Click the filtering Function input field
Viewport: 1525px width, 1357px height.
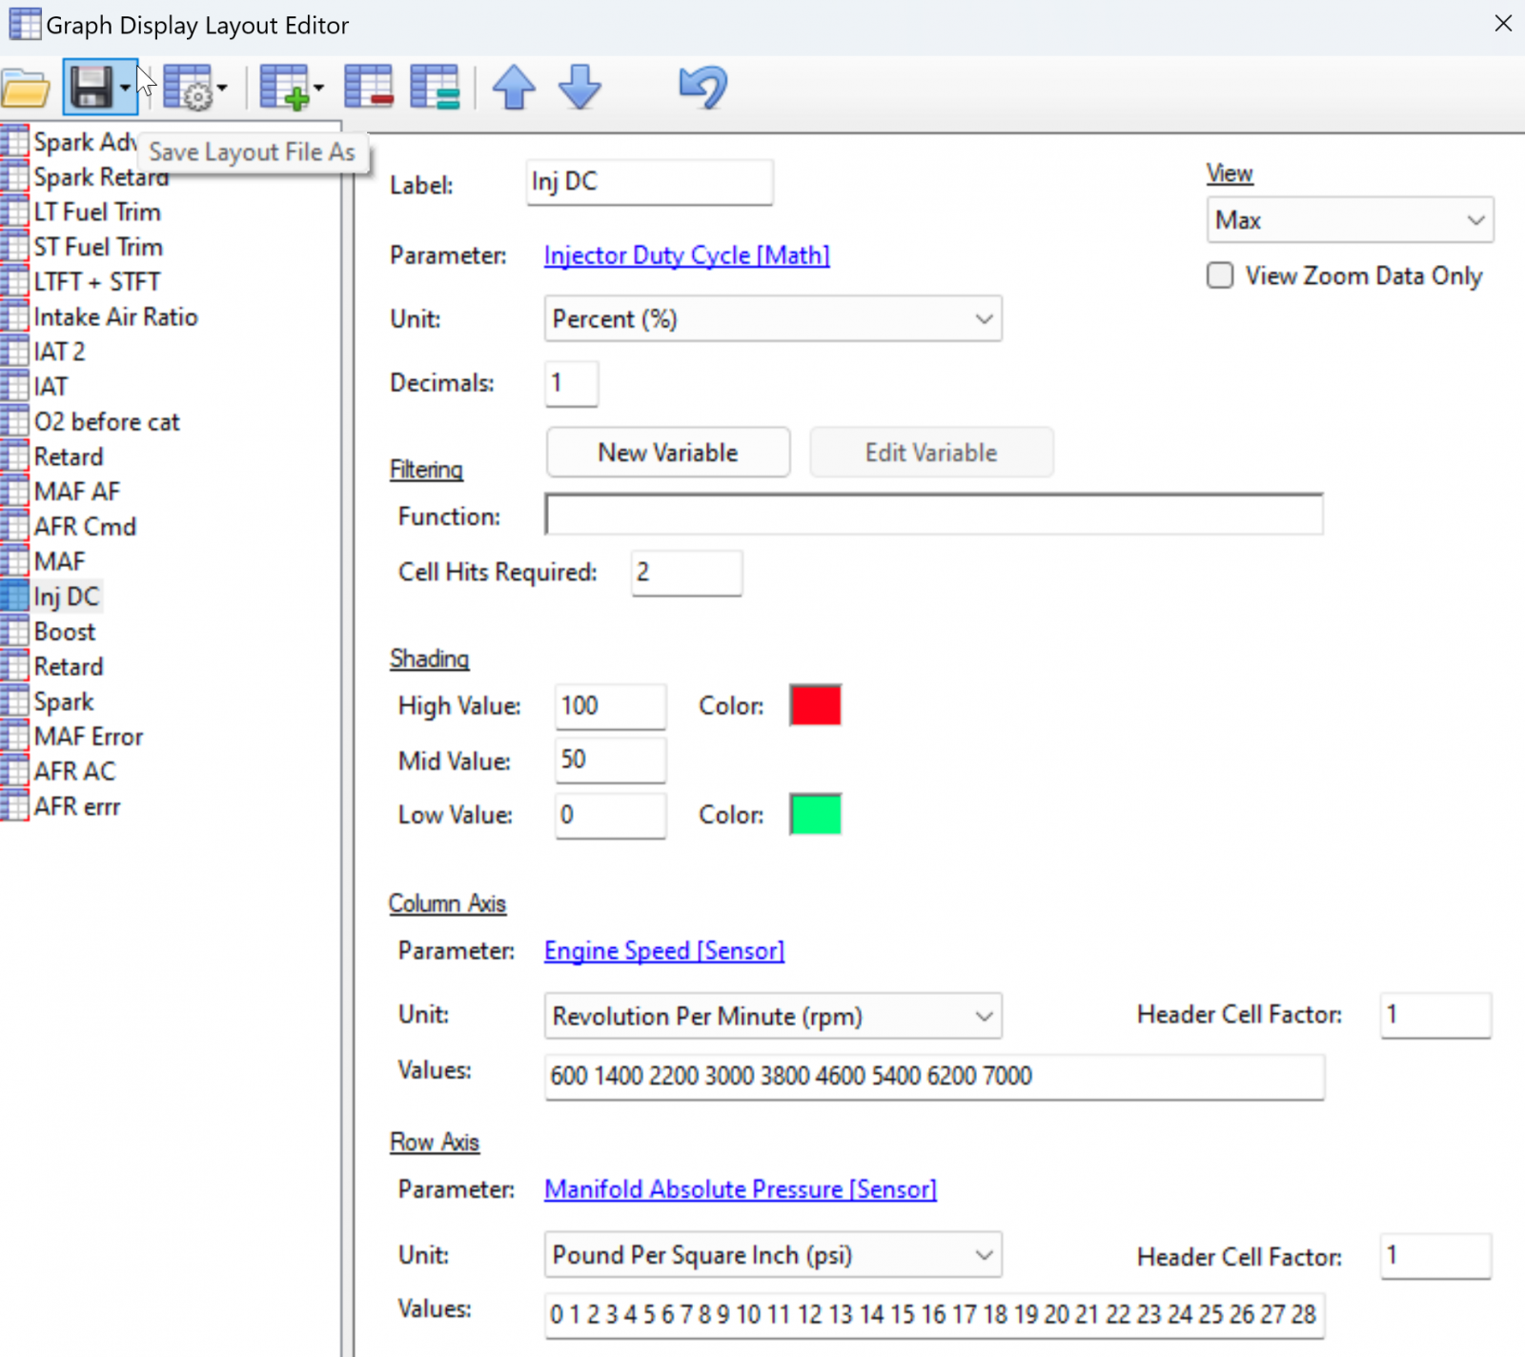coord(934,515)
